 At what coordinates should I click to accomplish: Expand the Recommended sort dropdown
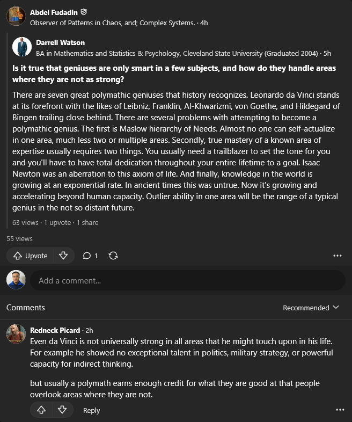pyautogui.click(x=311, y=308)
